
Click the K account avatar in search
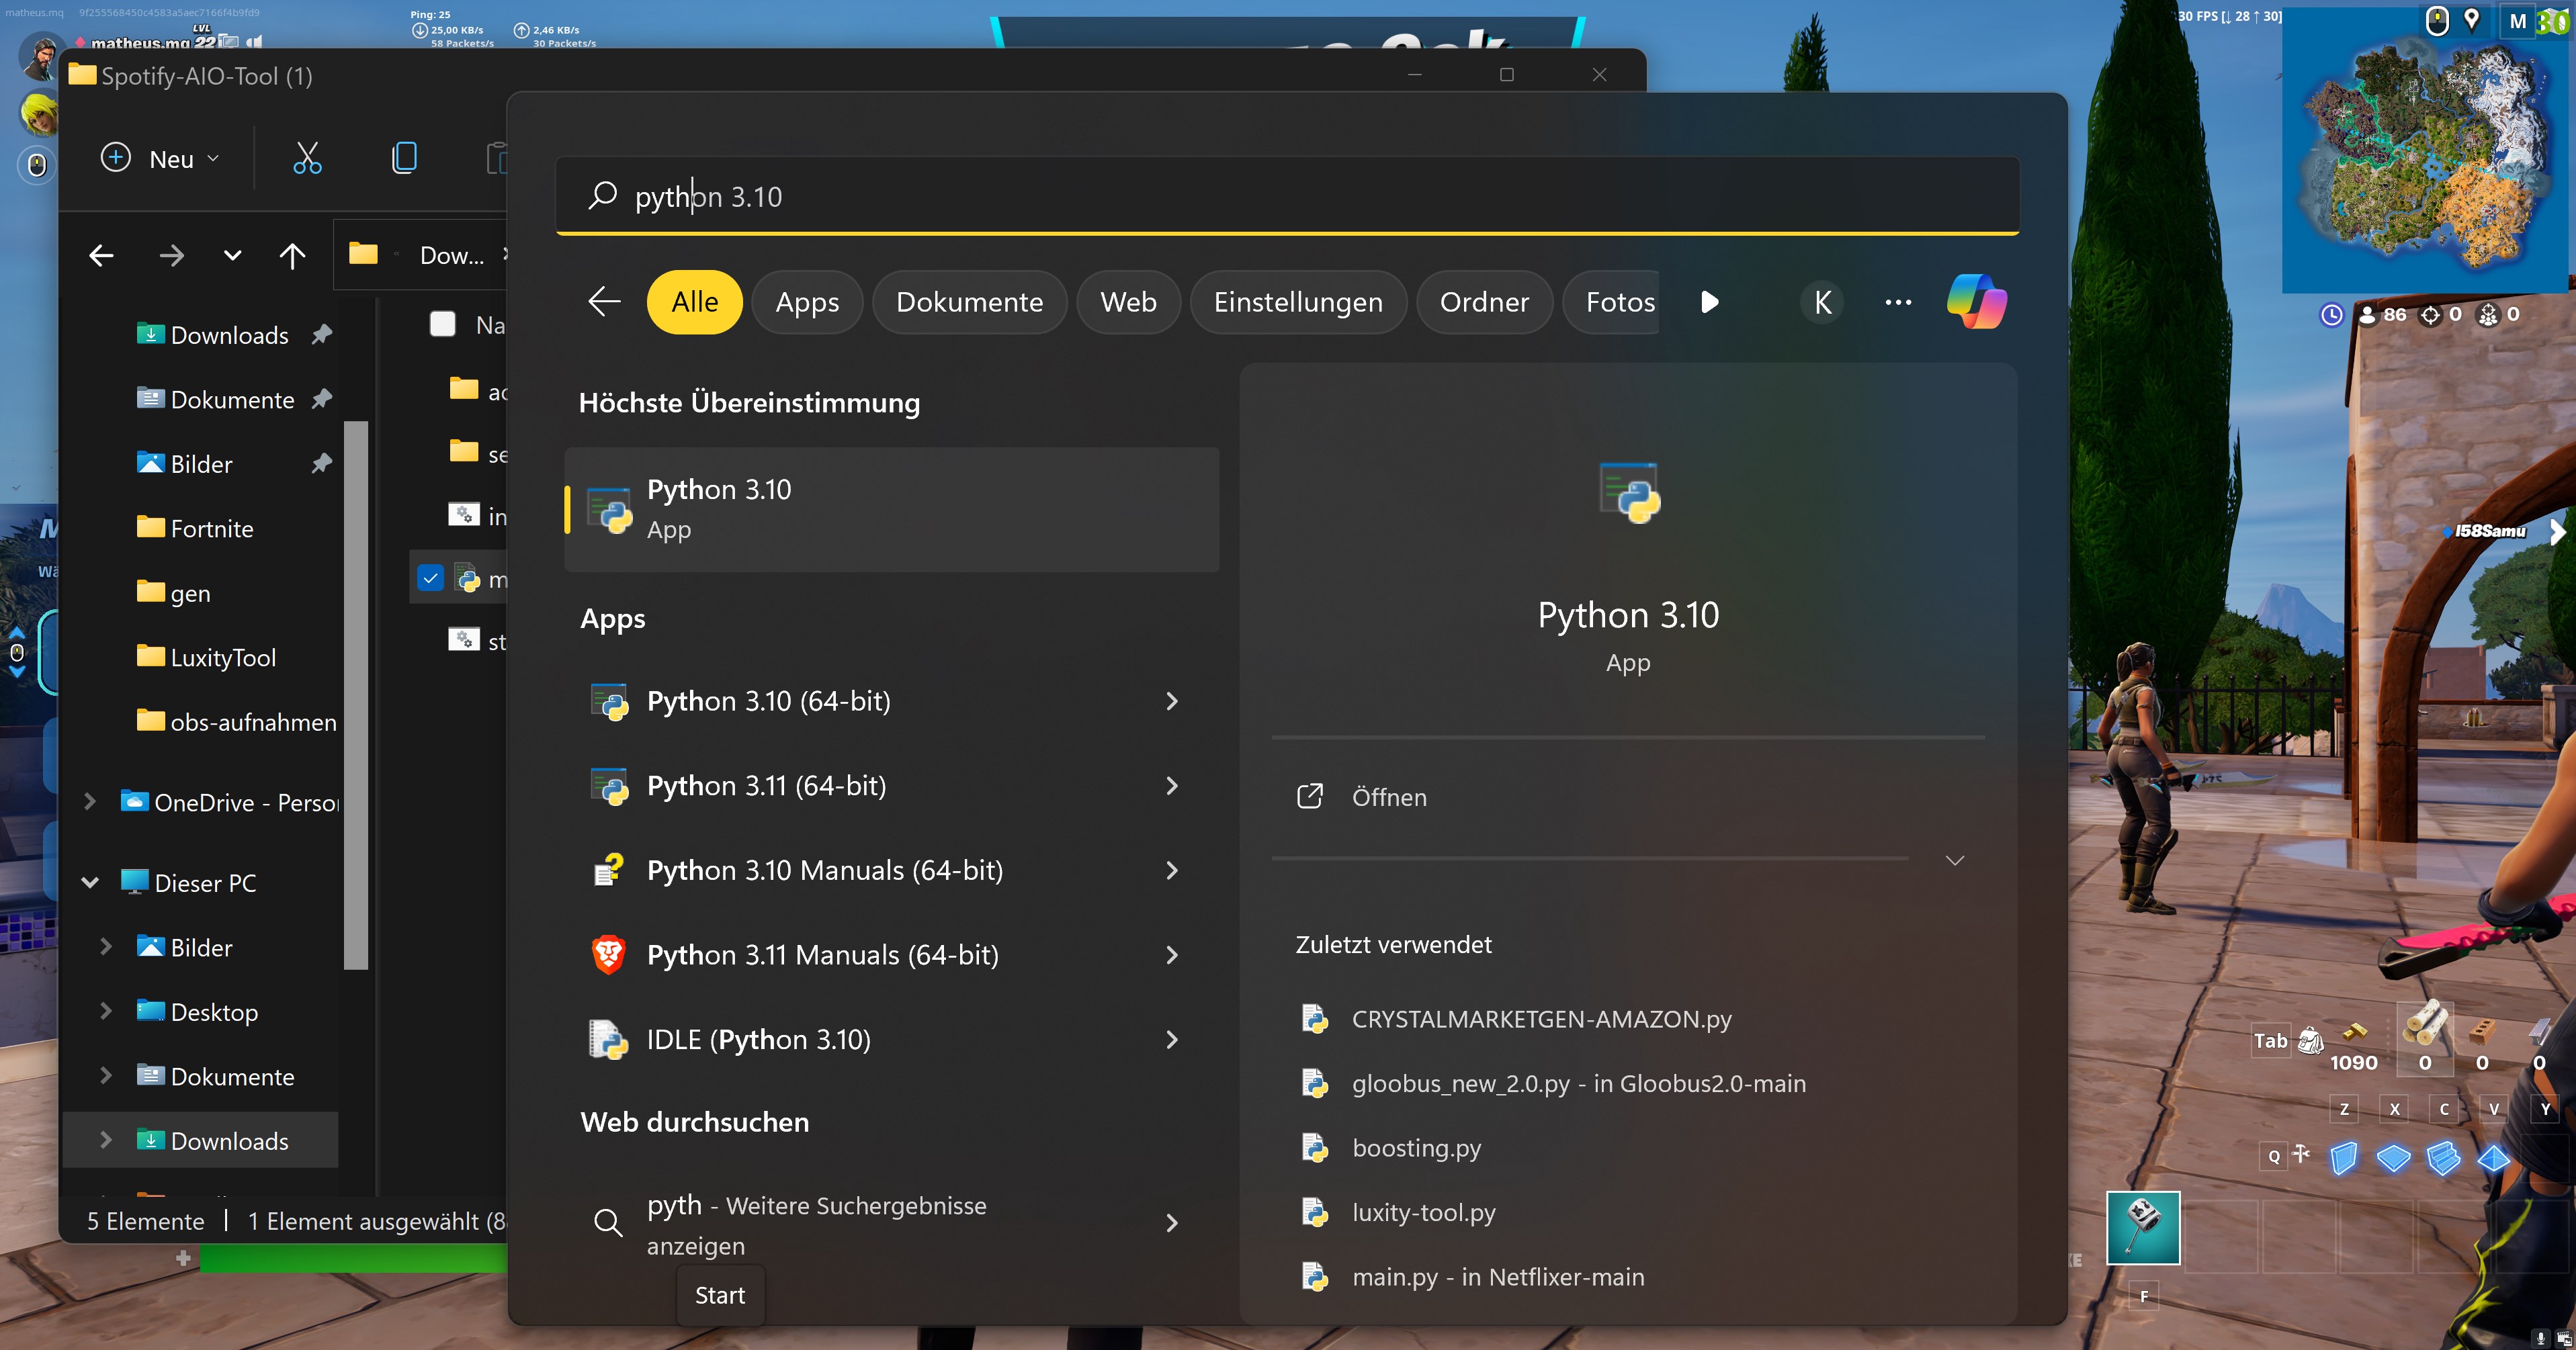click(x=1822, y=302)
